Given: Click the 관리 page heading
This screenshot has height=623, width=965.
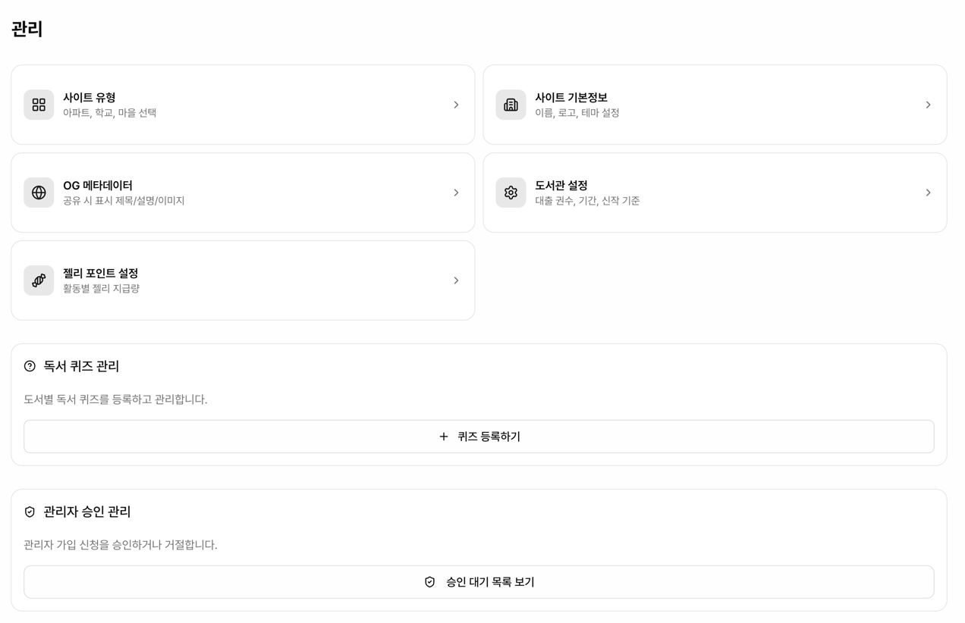Looking at the screenshot, I should [27, 29].
